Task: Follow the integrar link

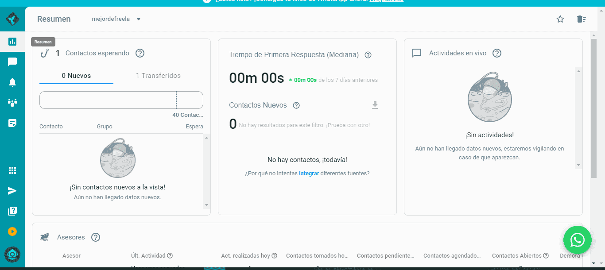Action: 309,174
